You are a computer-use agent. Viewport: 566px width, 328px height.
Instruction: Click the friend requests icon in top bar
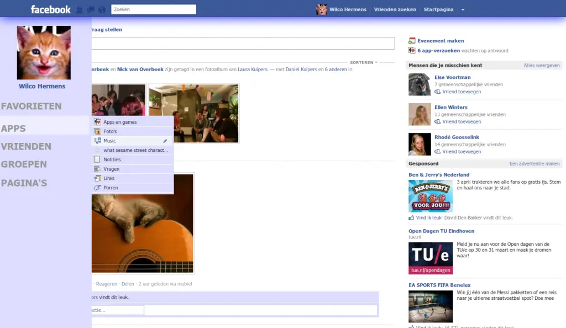79,10
